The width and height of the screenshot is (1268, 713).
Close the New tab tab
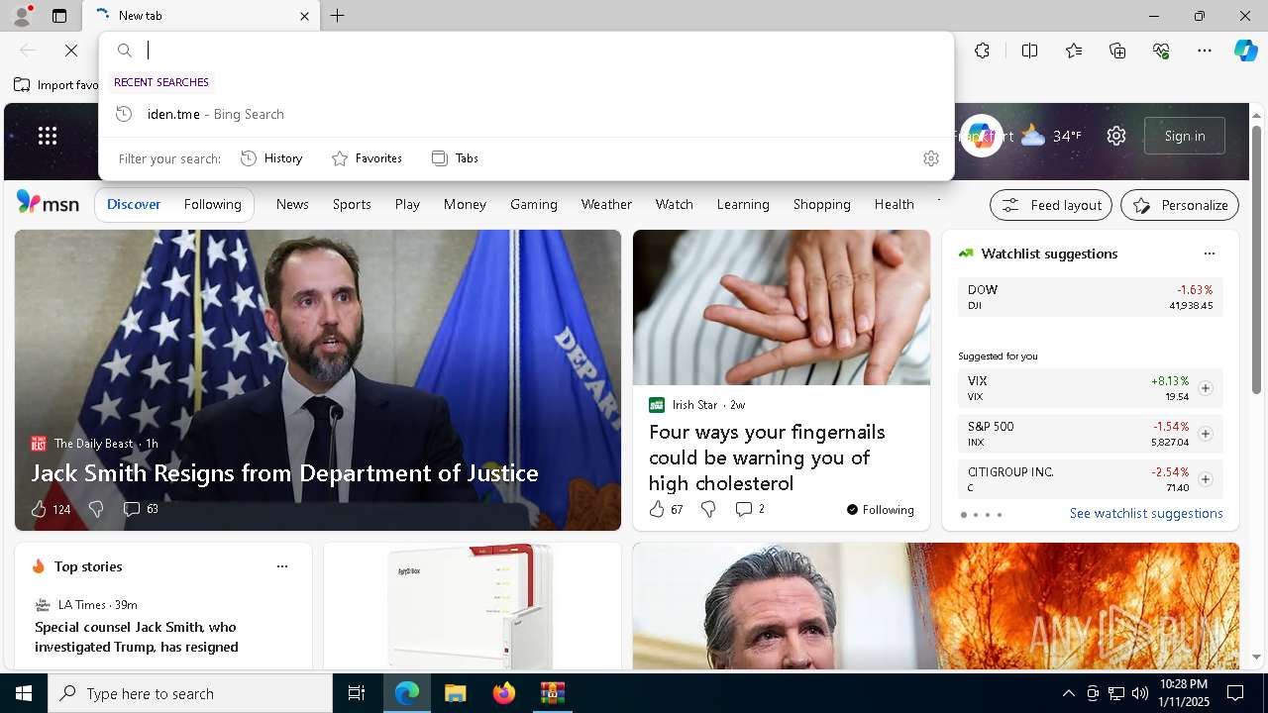click(304, 16)
